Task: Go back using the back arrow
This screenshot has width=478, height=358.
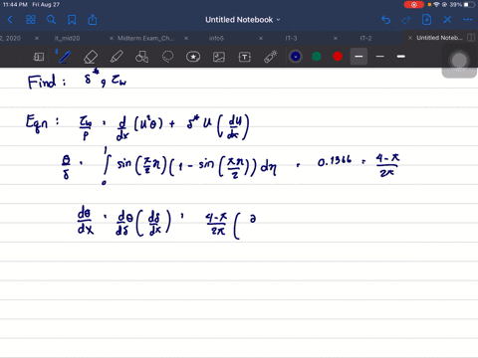Action: coord(10,20)
